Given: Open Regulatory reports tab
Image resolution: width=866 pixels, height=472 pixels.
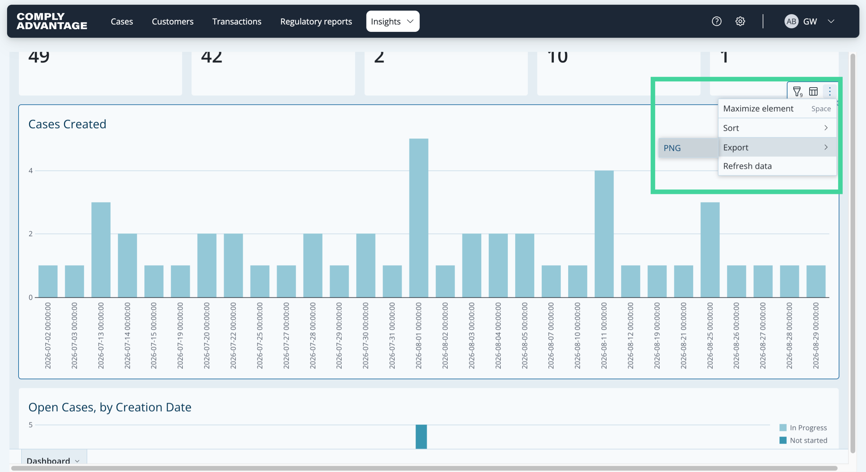Looking at the screenshot, I should click(x=316, y=22).
